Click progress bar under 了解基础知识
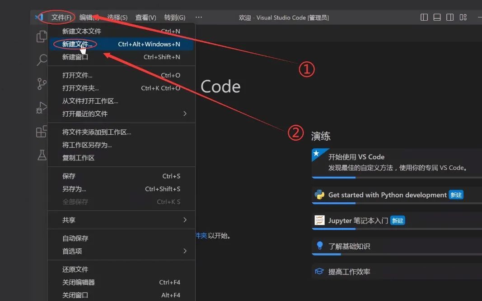482x301 pixels. coord(397,255)
